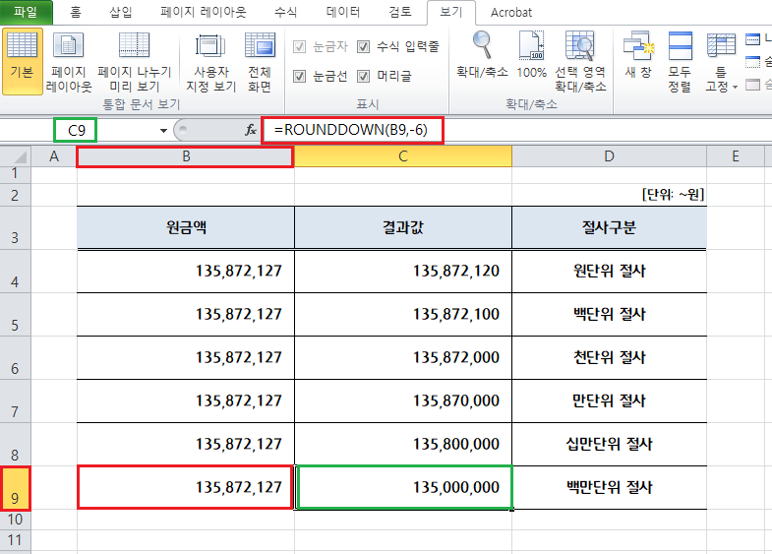Image resolution: width=772 pixels, height=554 pixels.
Task: Click the [단위: ~원] cell
Action: click(x=609, y=195)
